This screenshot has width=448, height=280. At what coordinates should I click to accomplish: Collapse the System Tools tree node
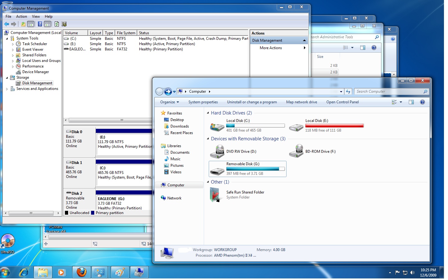[7, 38]
